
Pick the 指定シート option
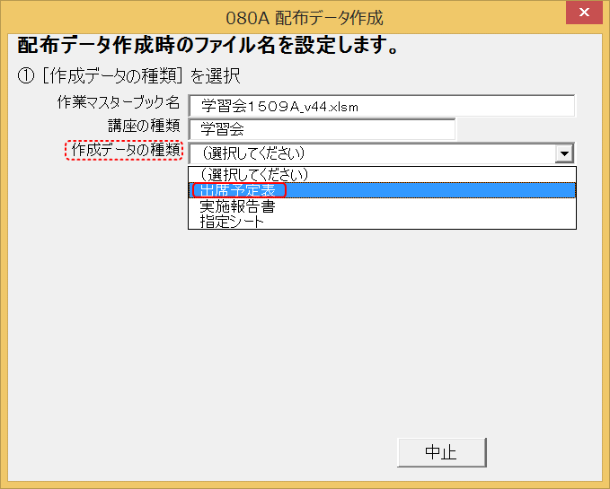(x=382, y=222)
